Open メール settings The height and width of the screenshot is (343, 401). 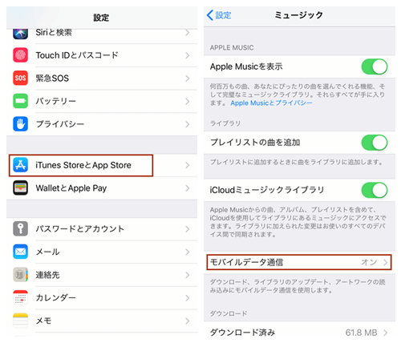(x=102, y=252)
